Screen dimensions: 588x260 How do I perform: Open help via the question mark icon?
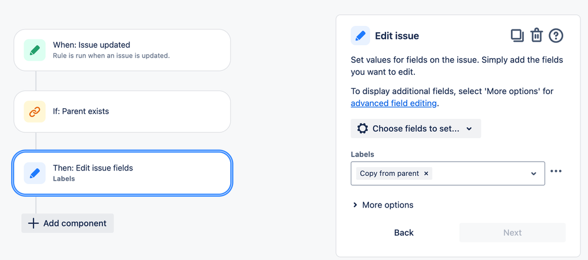(x=556, y=36)
